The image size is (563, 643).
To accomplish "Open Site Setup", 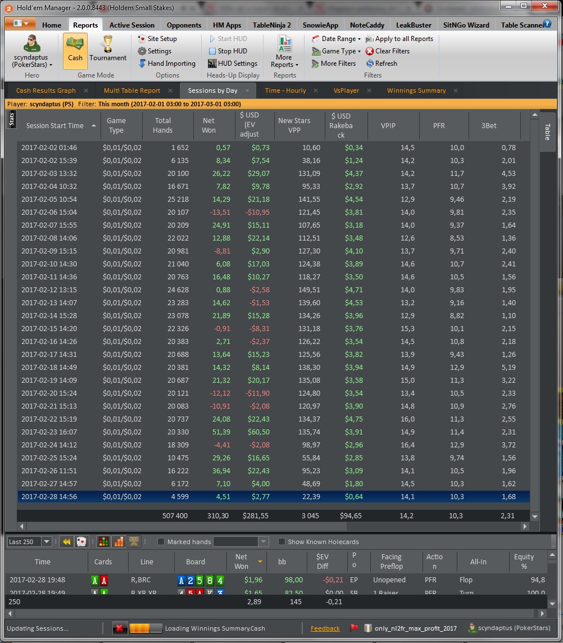I will (x=157, y=39).
